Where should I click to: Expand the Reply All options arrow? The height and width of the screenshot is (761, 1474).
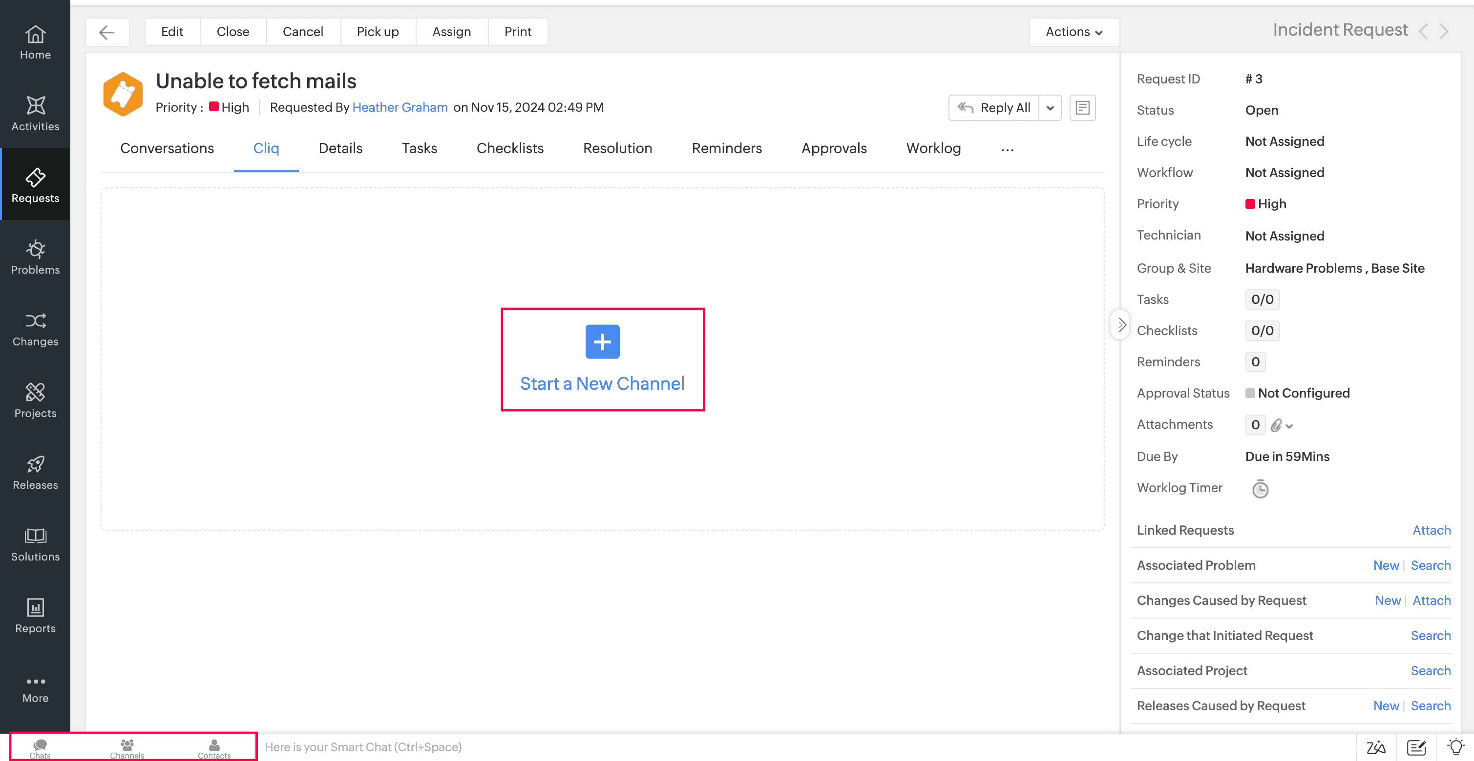tap(1050, 107)
